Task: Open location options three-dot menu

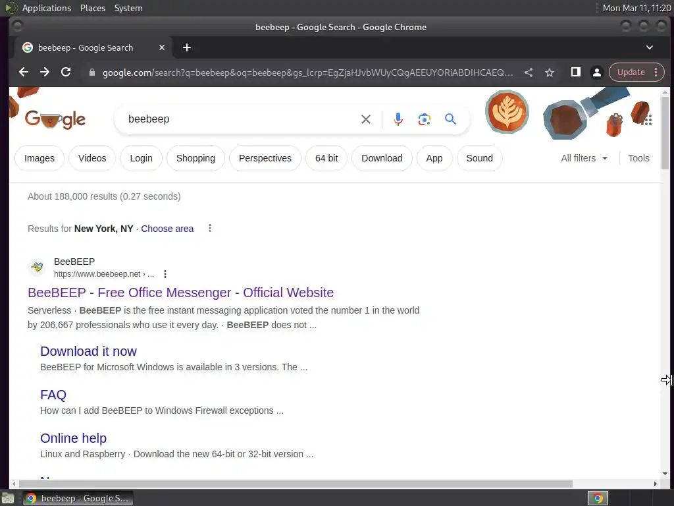Action: pos(210,228)
